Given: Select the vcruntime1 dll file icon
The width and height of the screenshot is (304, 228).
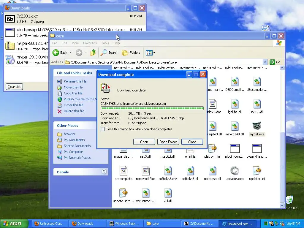Looking at the screenshot, I should [145, 193].
